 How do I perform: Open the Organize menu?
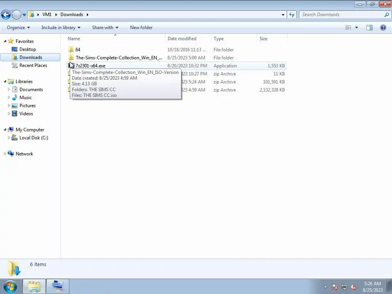click(x=18, y=28)
